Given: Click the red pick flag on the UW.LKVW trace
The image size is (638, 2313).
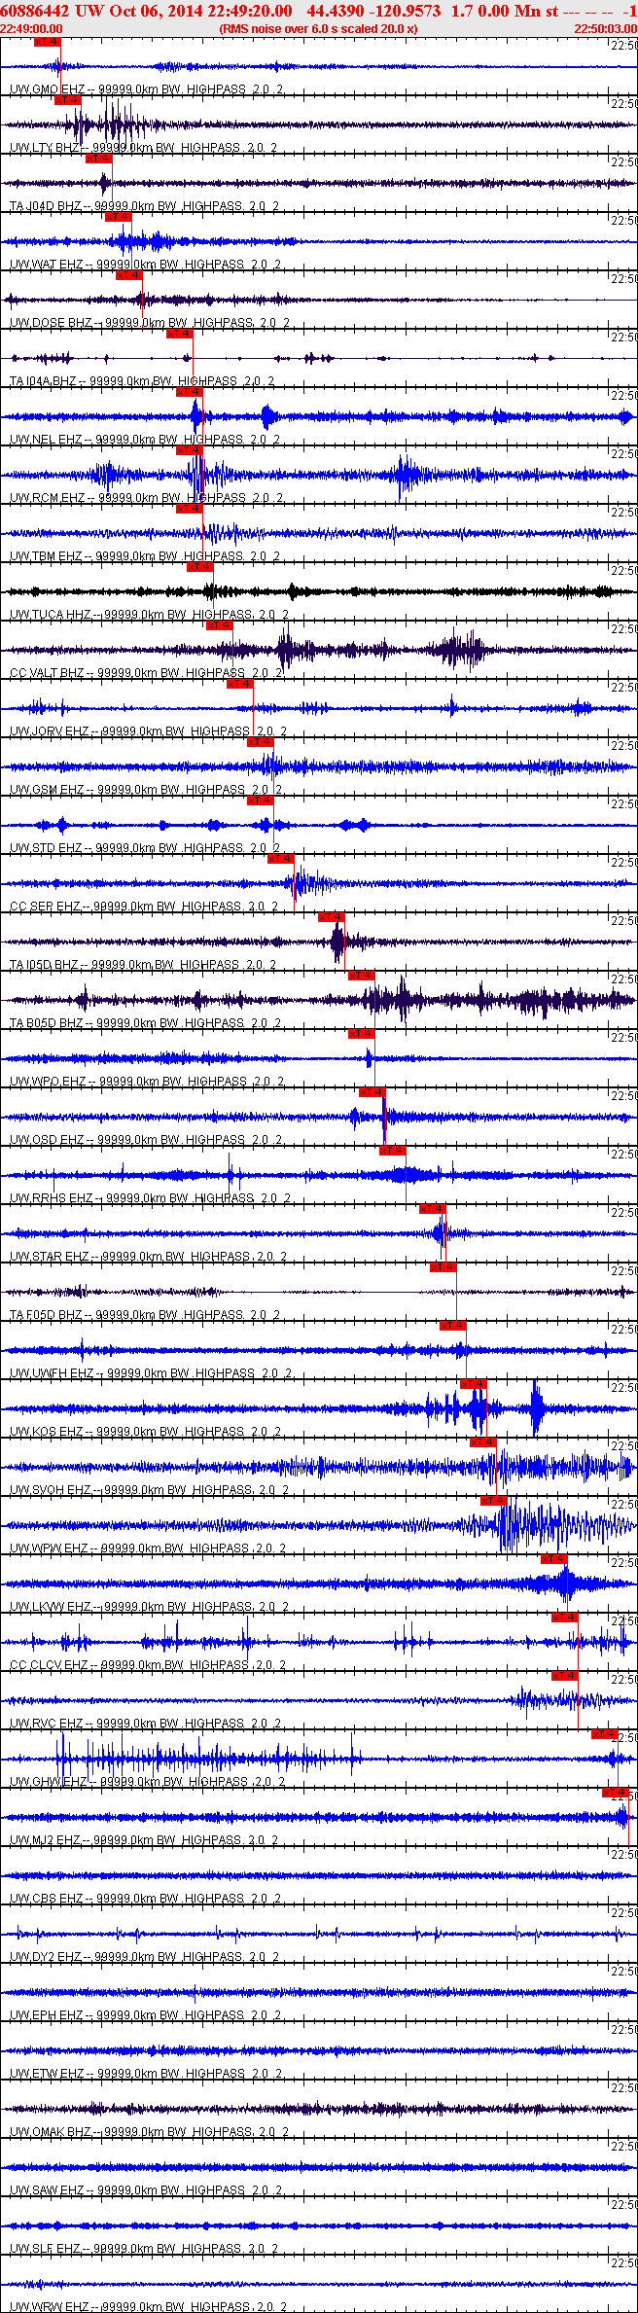Looking at the screenshot, I should [554, 1559].
